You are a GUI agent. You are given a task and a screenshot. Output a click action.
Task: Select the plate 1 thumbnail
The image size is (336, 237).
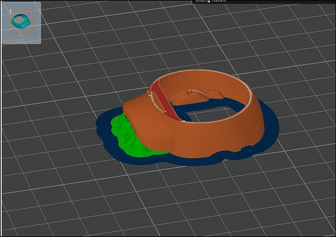(x=21, y=21)
